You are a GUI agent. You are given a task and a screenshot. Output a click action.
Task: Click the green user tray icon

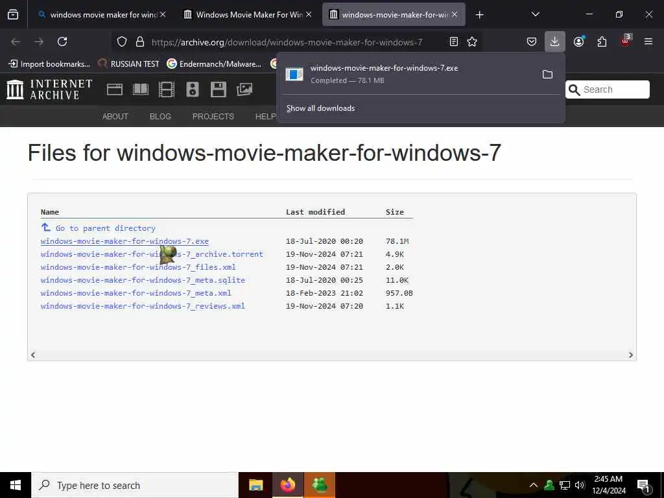[549, 485]
